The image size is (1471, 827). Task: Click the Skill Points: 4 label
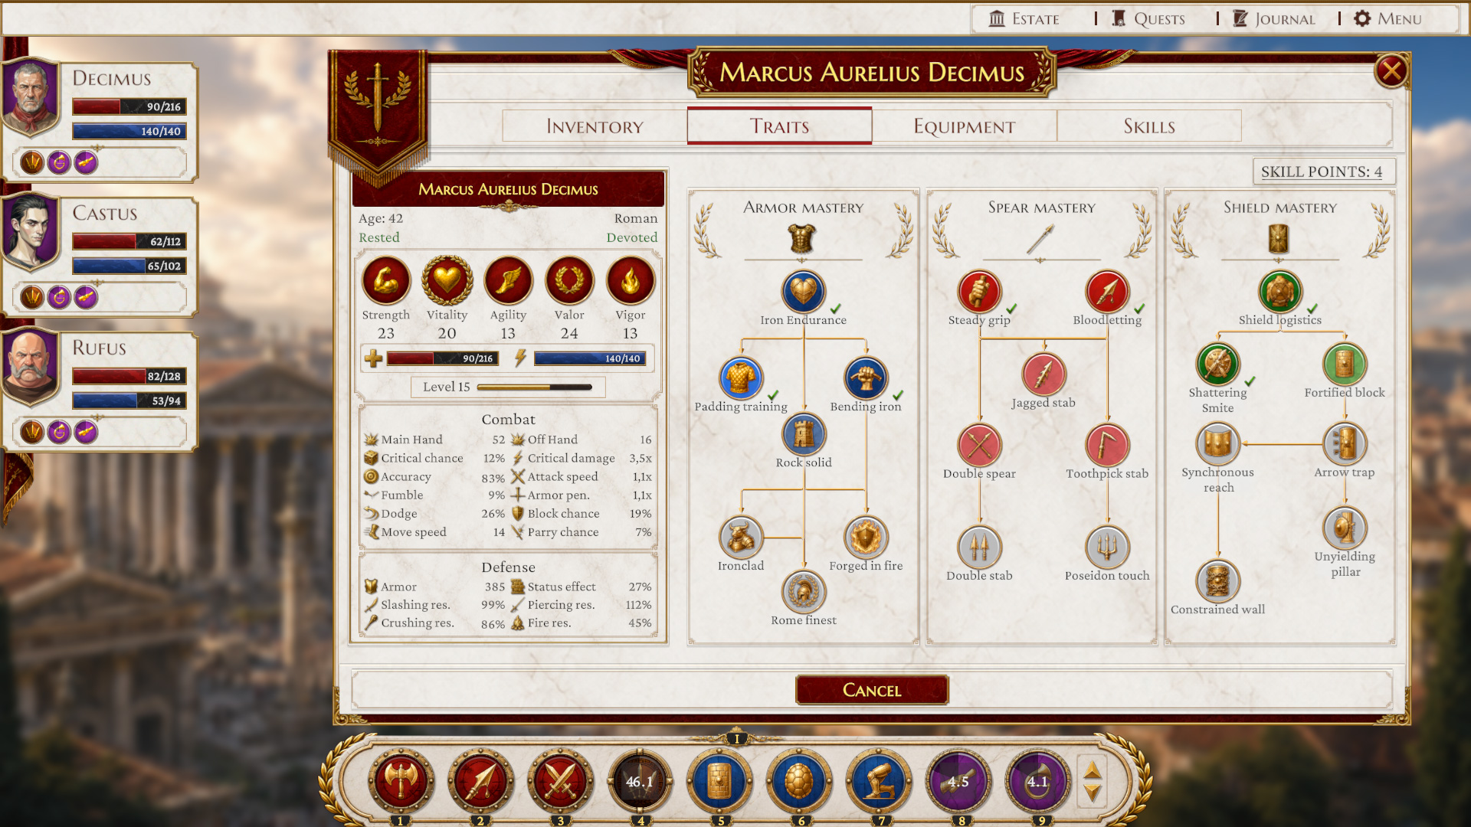pos(1322,172)
